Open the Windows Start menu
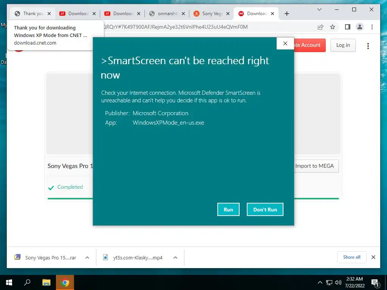387x290 pixels. (x=9, y=282)
